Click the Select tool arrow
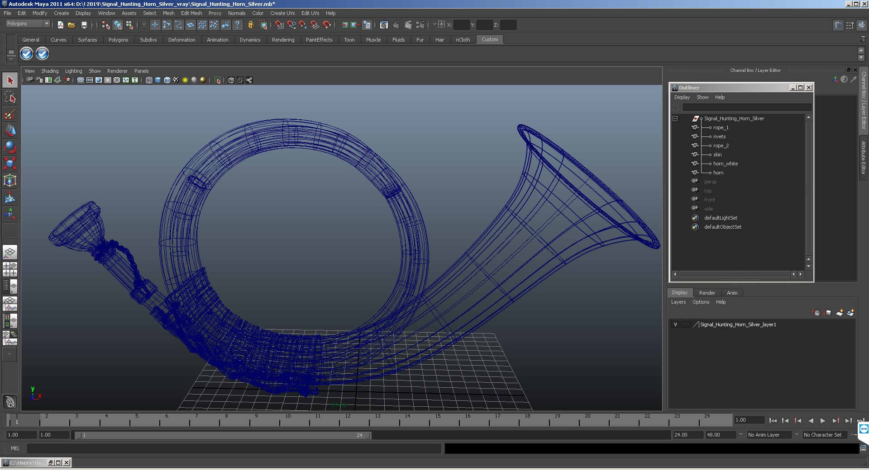 click(10, 80)
